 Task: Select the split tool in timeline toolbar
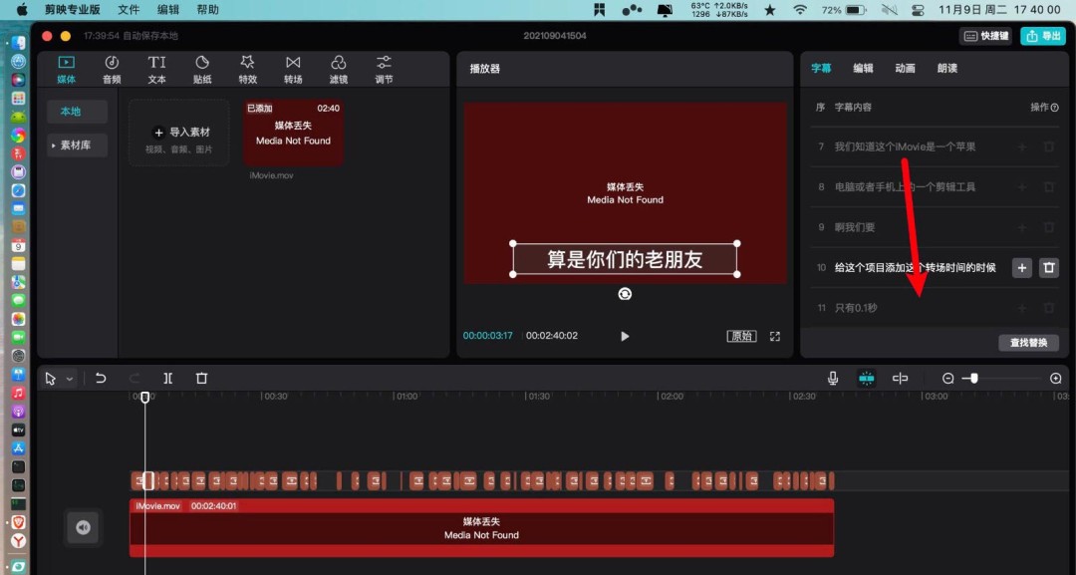coord(167,378)
